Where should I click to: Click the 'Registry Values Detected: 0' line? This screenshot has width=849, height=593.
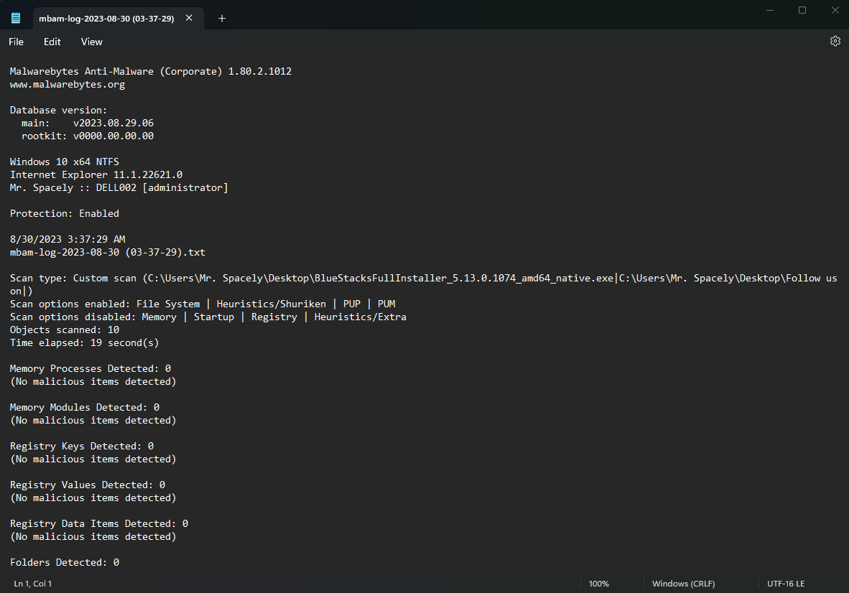click(88, 485)
